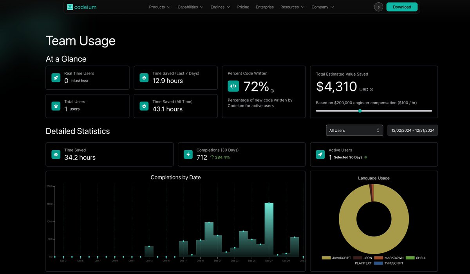Toggle the PLAINTEXT legend swatch
This screenshot has width=470, height=274.
tap(350, 263)
